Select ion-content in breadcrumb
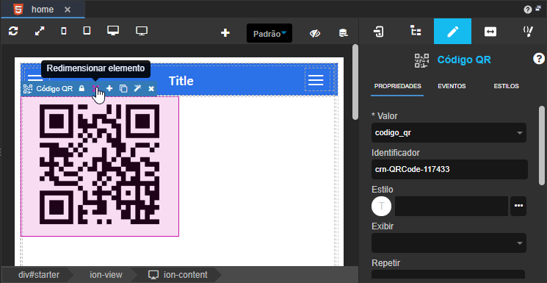The width and height of the screenshot is (547, 283). (178, 275)
